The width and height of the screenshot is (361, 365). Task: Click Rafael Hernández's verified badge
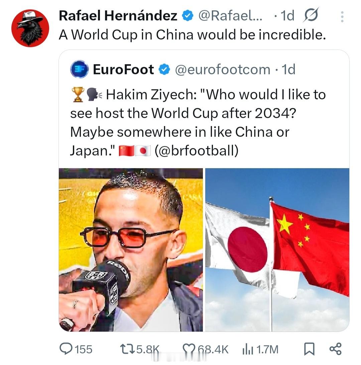[x=188, y=16]
